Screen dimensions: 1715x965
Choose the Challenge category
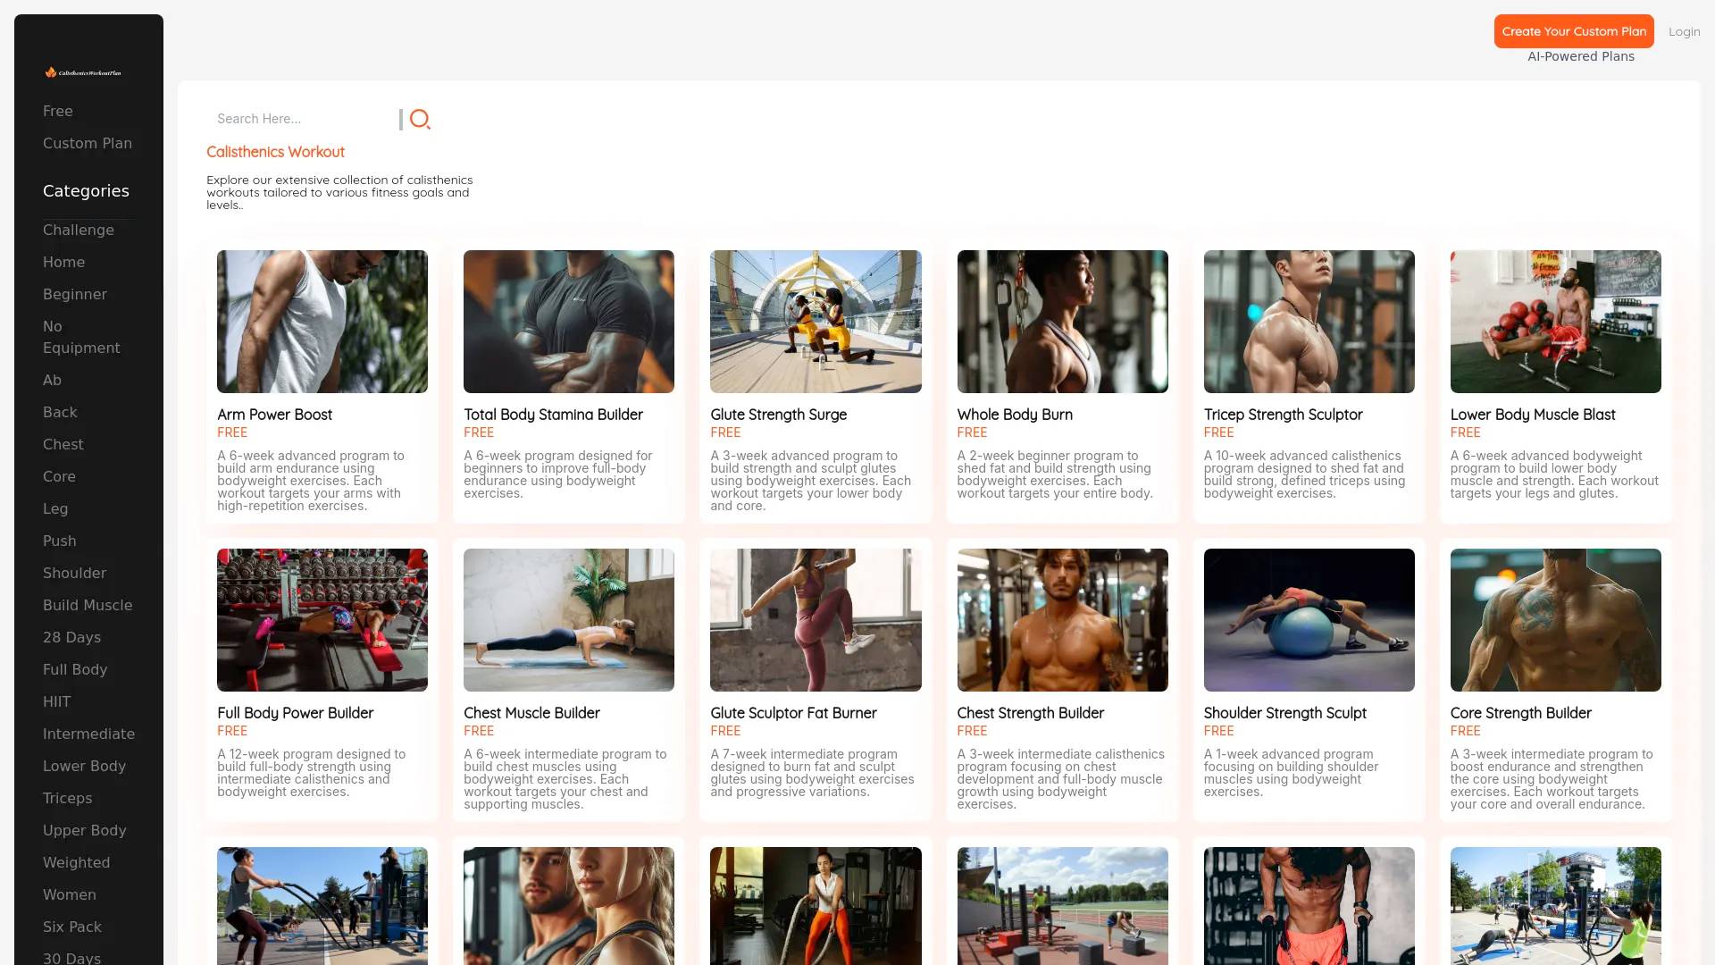(x=79, y=230)
